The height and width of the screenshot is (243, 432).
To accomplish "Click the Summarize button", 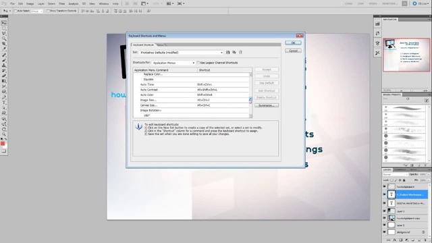I will pos(267,105).
